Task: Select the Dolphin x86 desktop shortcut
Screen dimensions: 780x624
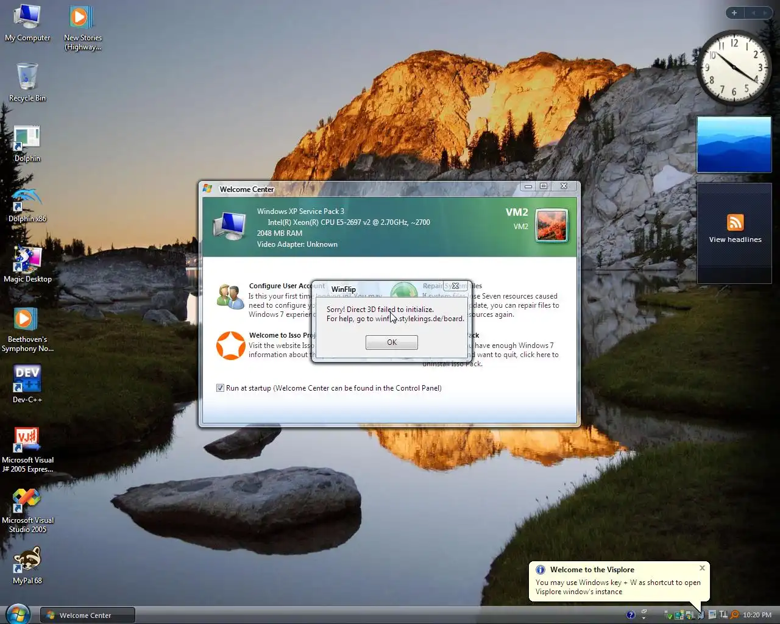Action: (27, 204)
